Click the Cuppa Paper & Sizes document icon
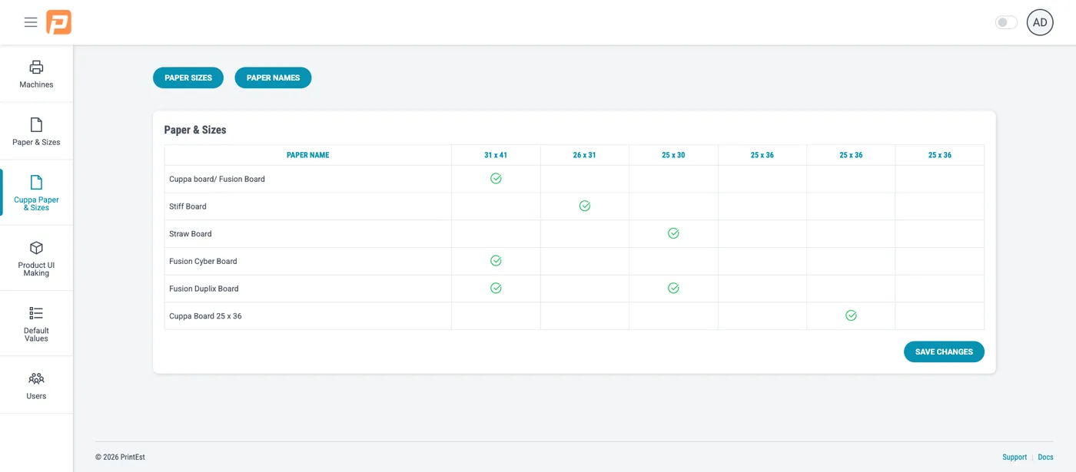 (36, 182)
